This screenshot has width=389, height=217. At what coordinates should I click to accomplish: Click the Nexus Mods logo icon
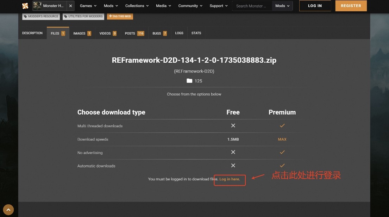(x=25, y=6)
